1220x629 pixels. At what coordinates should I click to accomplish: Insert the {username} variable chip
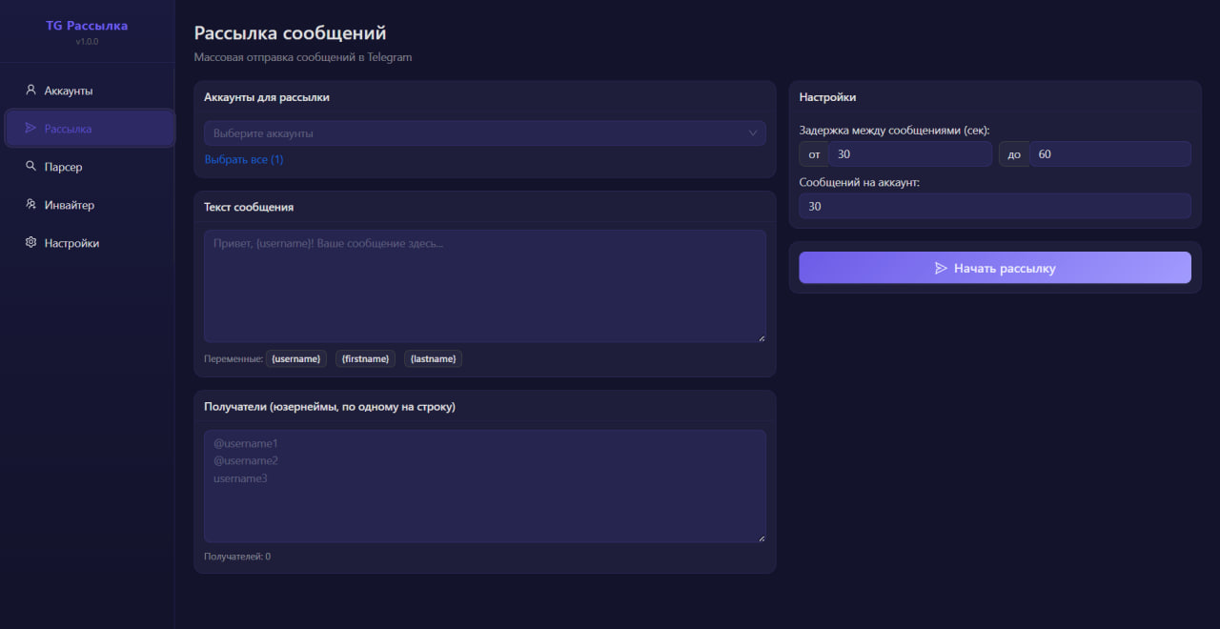click(295, 358)
